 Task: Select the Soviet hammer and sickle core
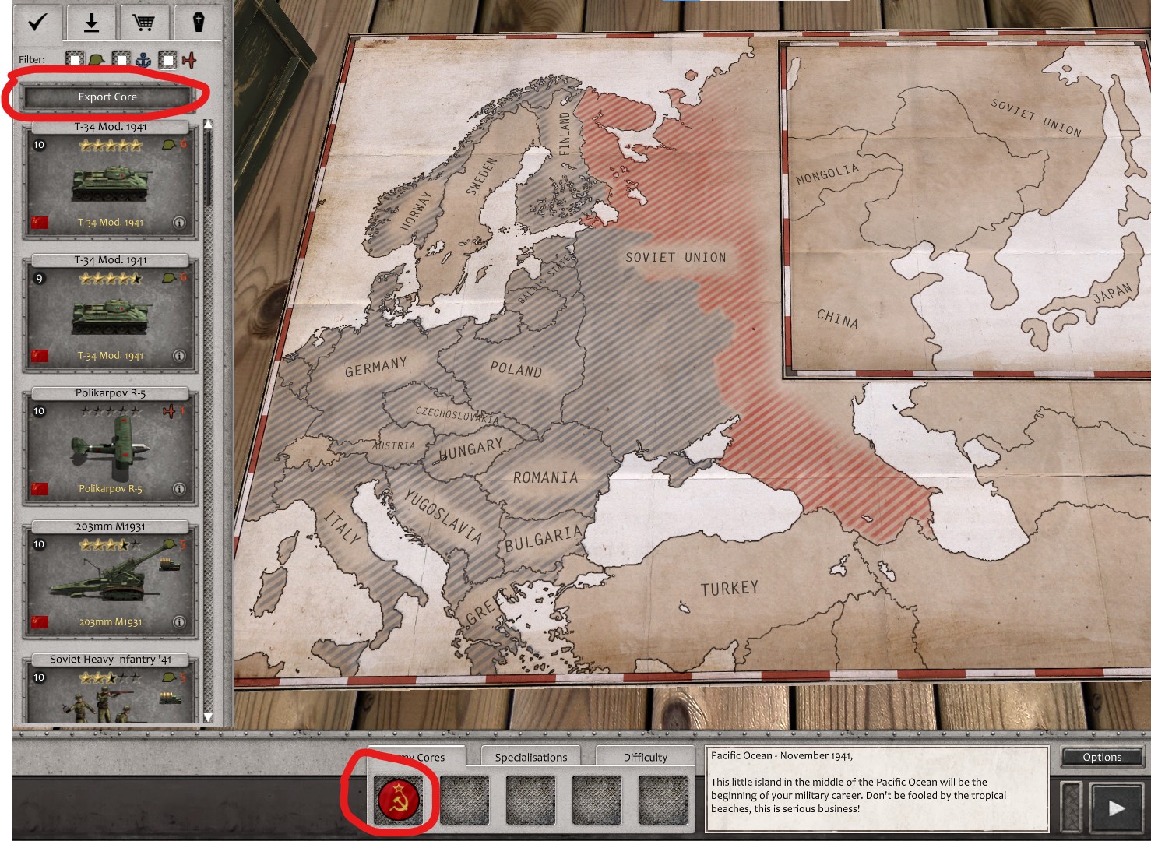[x=399, y=799]
